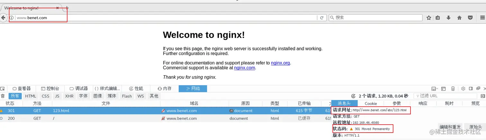Toggle the XHR request filter
486x140 pixels.
coord(69,96)
